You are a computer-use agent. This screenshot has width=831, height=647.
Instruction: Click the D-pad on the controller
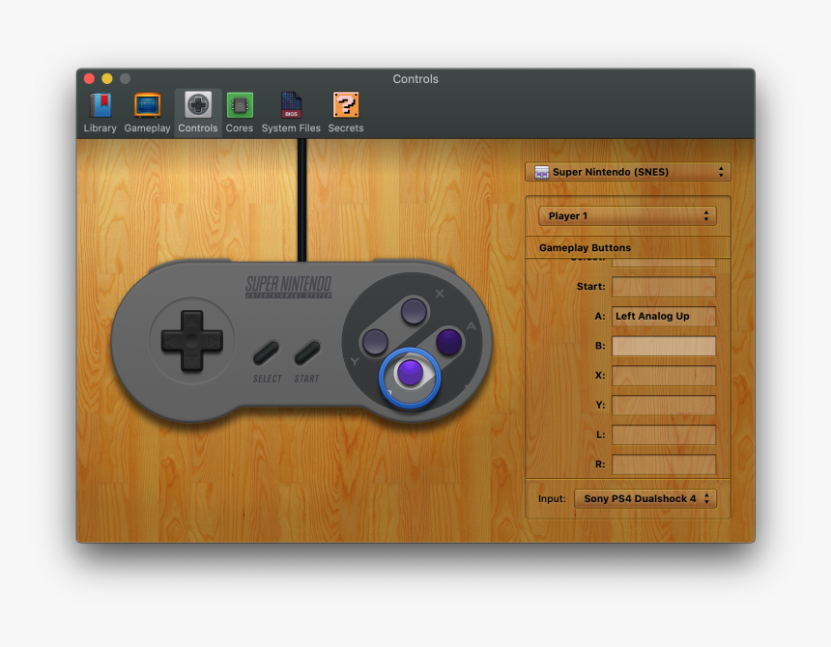pyautogui.click(x=191, y=340)
